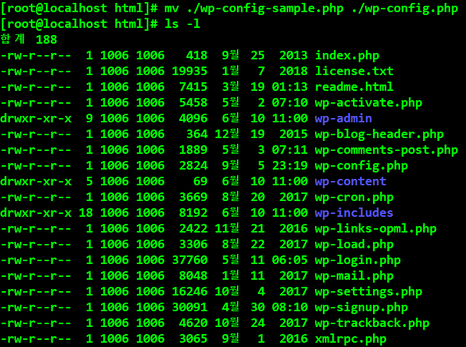Viewport: 466px width, 347px height.
Task: Click file size 8192 of wp-includes
Action: click(x=193, y=213)
